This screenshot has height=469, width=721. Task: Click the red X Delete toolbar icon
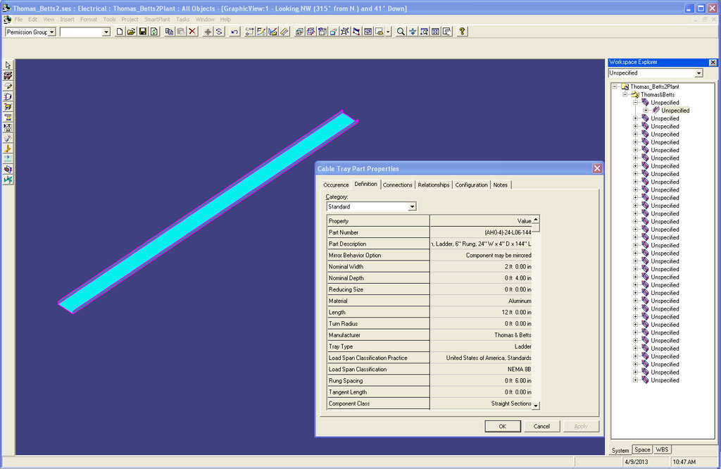click(x=192, y=32)
